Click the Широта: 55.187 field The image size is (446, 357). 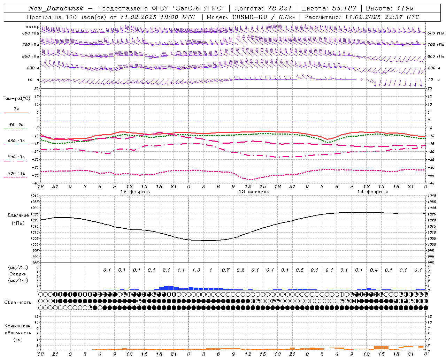point(329,8)
